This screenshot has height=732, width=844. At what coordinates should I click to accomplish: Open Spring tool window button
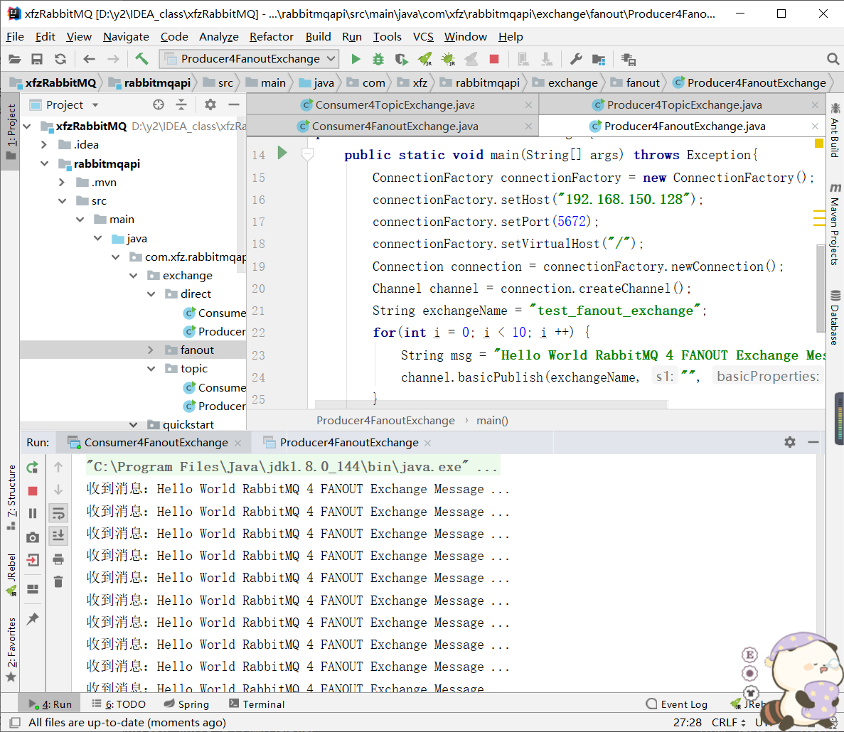click(x=186, y=704)
